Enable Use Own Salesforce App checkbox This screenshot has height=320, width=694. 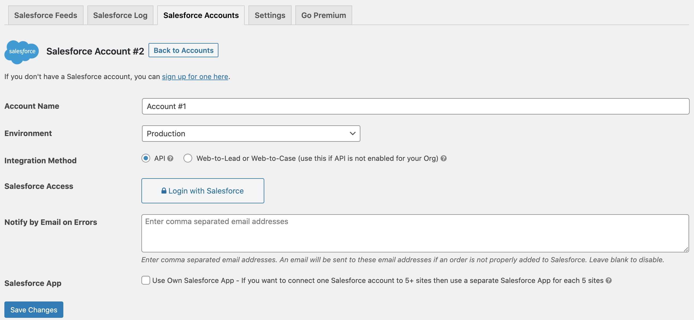point(146,280)
